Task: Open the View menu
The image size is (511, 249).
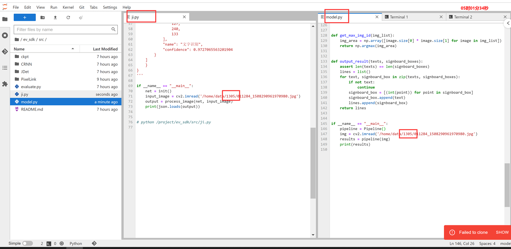Action: (x=40, y=7)
